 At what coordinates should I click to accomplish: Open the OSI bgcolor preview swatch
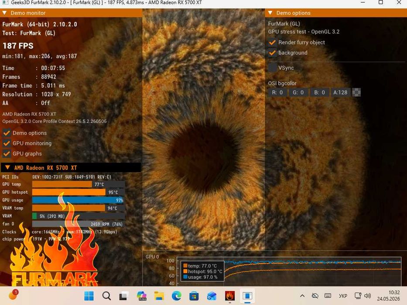(356, 92)
